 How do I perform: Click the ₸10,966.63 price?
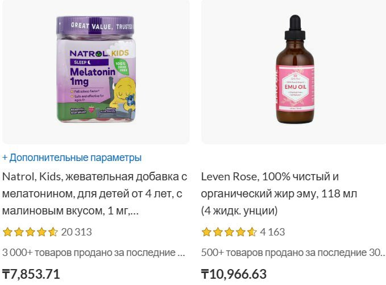(234, 274)
